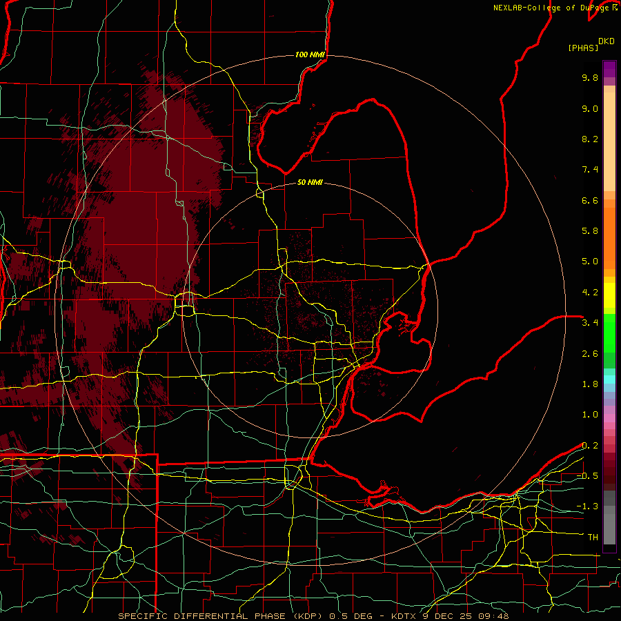Click the 4.2 scale value
621x621 pixels.
tap(590, 293)
